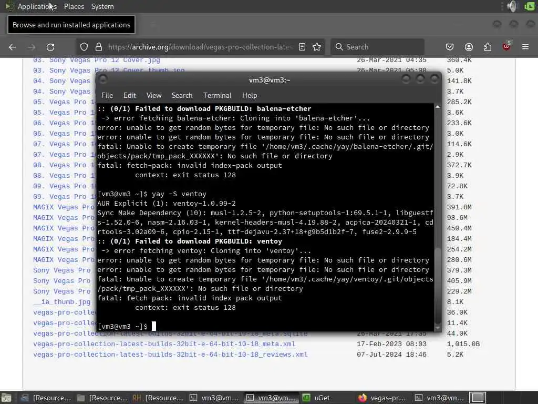This screenshot has width=538, height=404.
Task: Open the uBlock Origin extension icon
Action: 506,46
